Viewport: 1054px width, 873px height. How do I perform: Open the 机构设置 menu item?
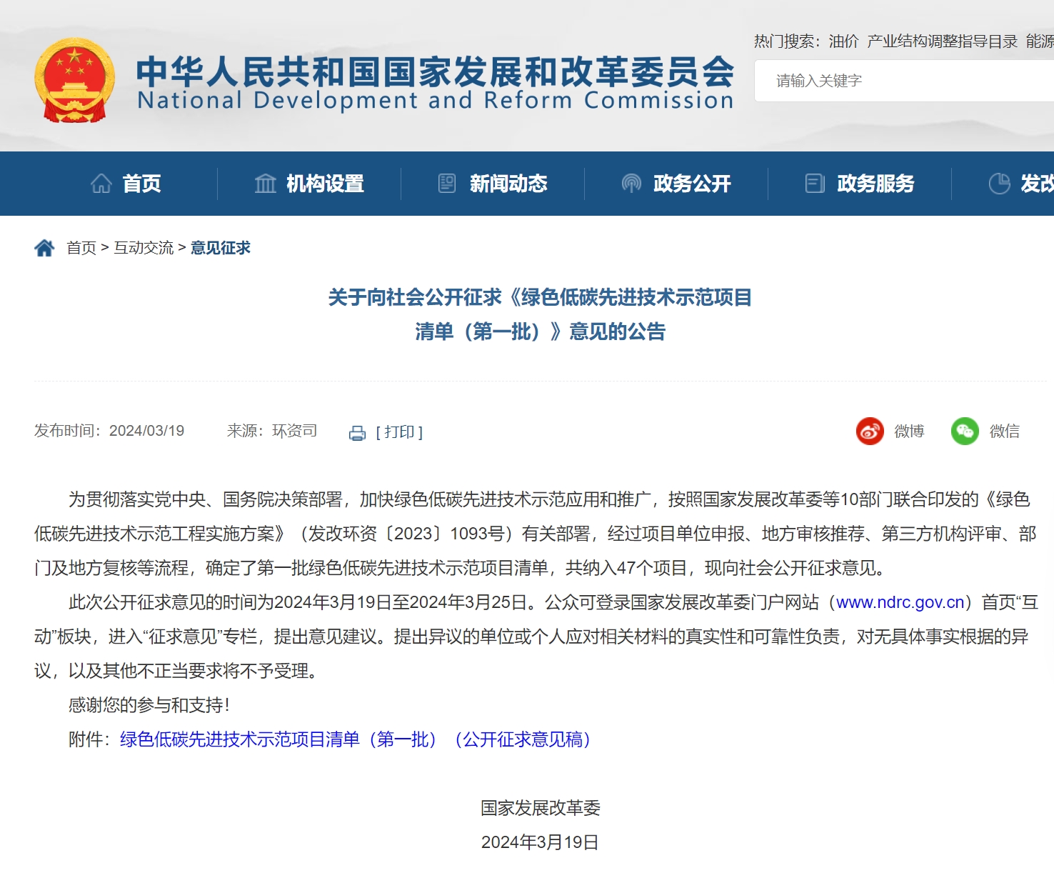point(325,184)
